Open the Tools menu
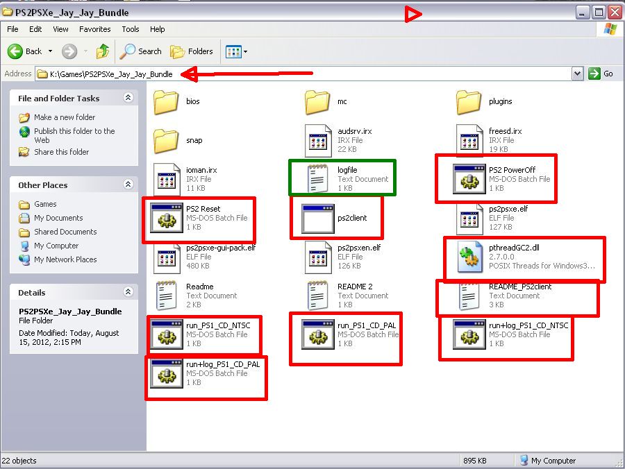625x469 pixels. click(131, 29)
